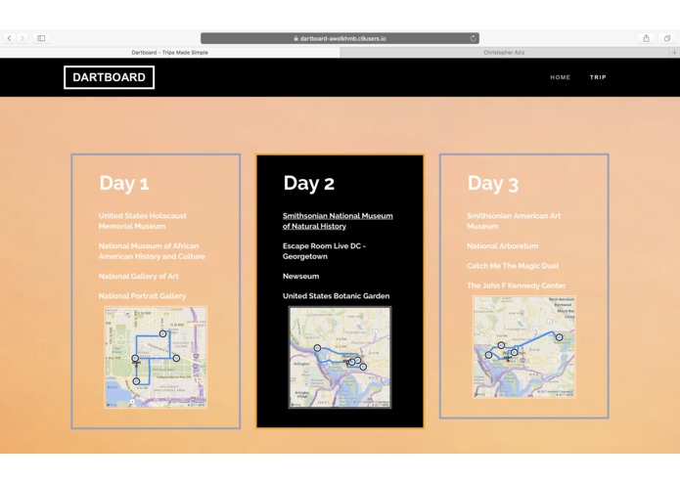Switch to the Christopher Aziz tab
The image size is (680, 483).
(x=504, y=53)
